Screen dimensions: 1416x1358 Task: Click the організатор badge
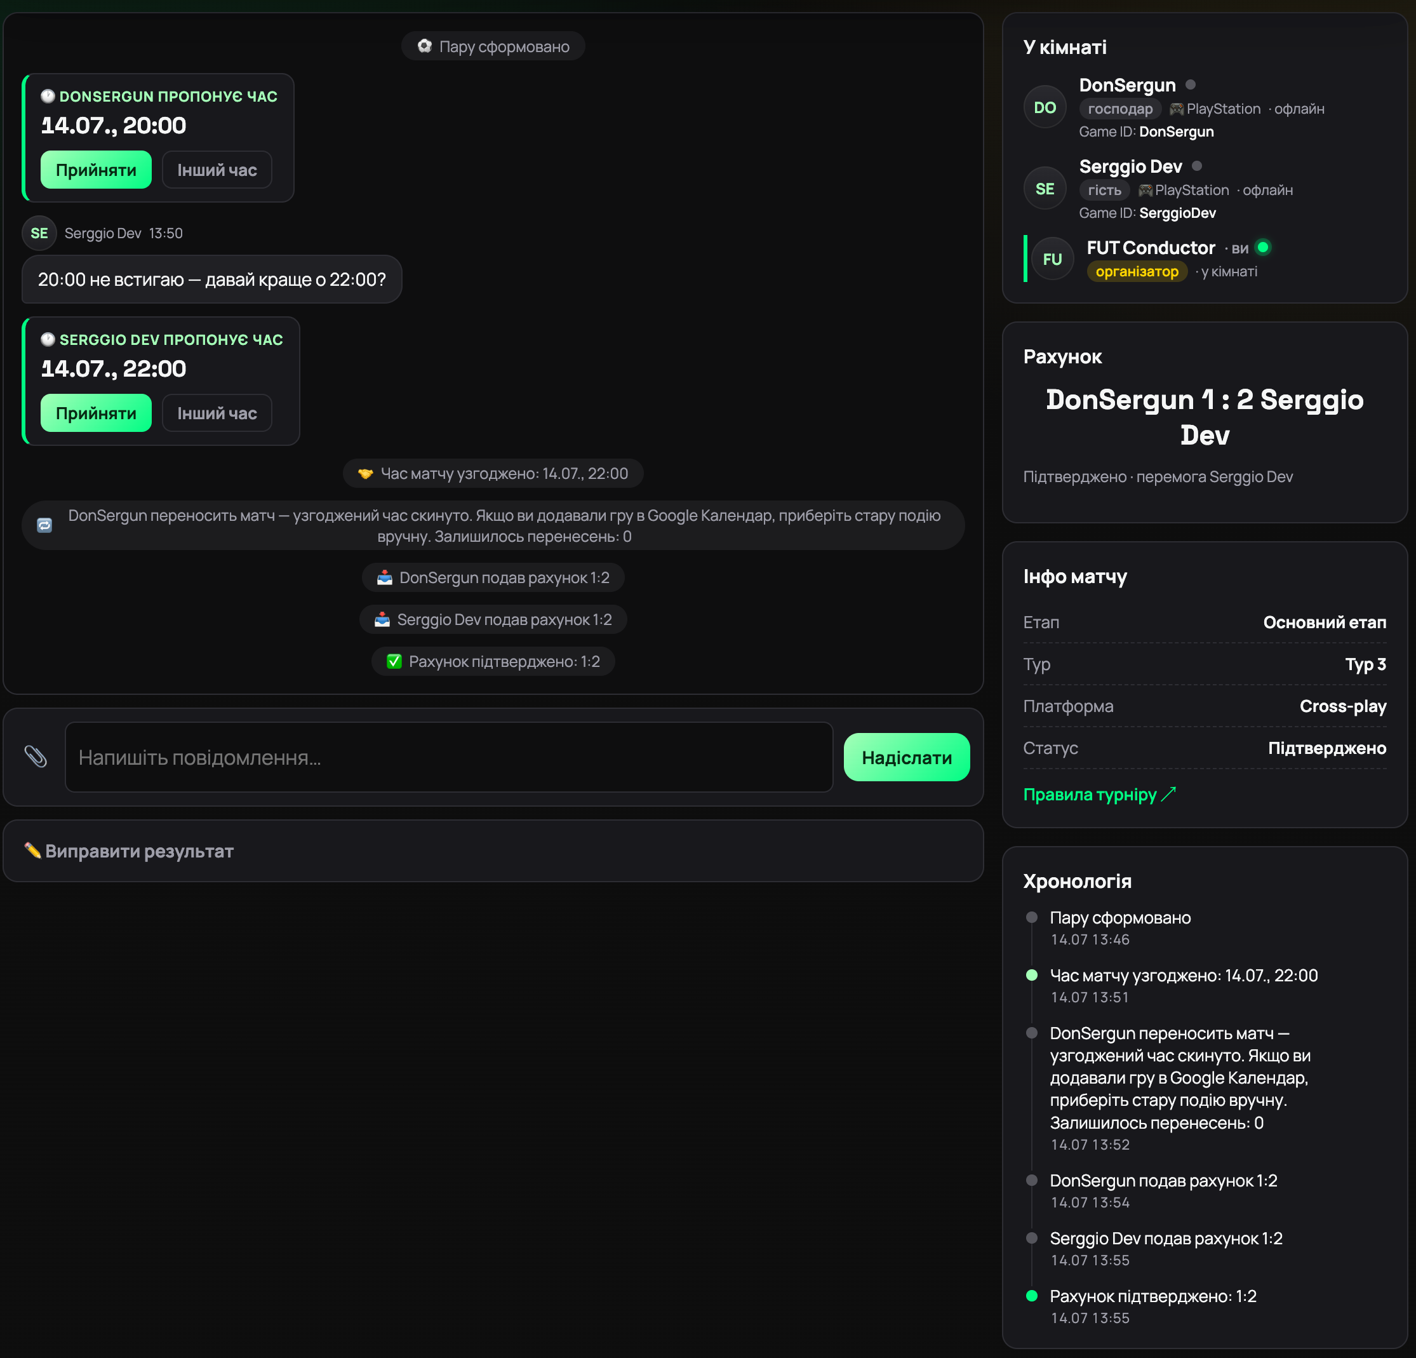[1137, 271]
